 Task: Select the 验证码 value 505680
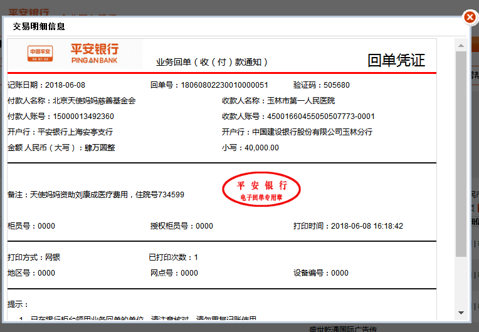(x=336, y=85)
